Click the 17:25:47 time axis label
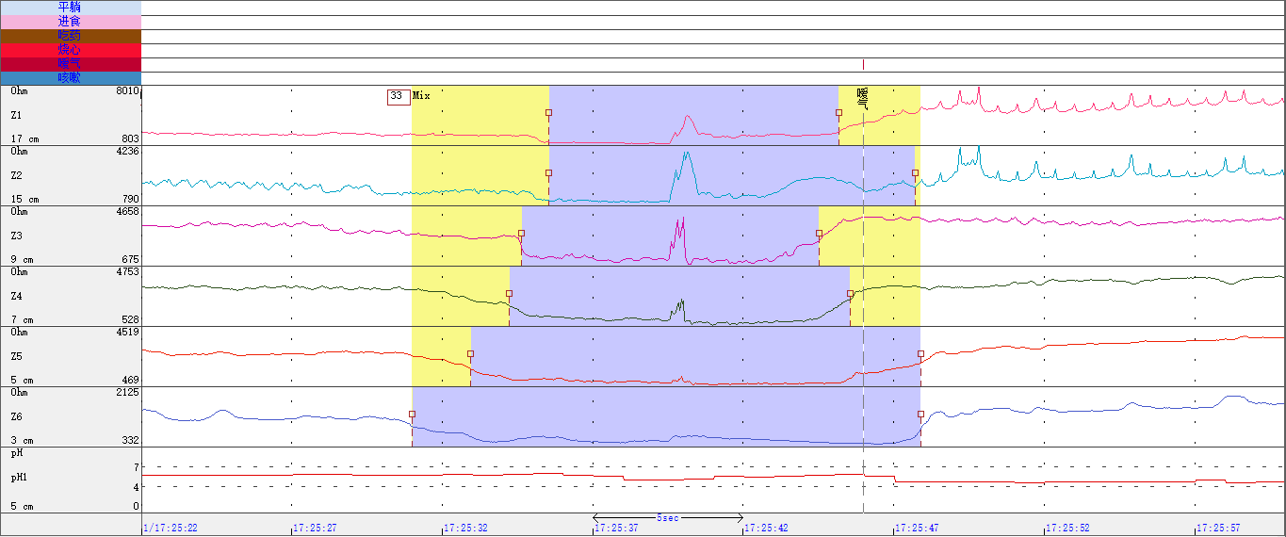1286x537 pixels. [x=916, y=529]
